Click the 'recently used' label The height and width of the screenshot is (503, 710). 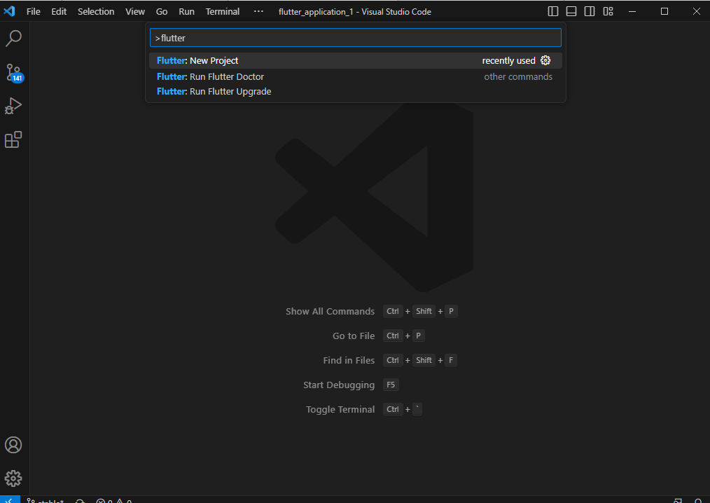508,61
